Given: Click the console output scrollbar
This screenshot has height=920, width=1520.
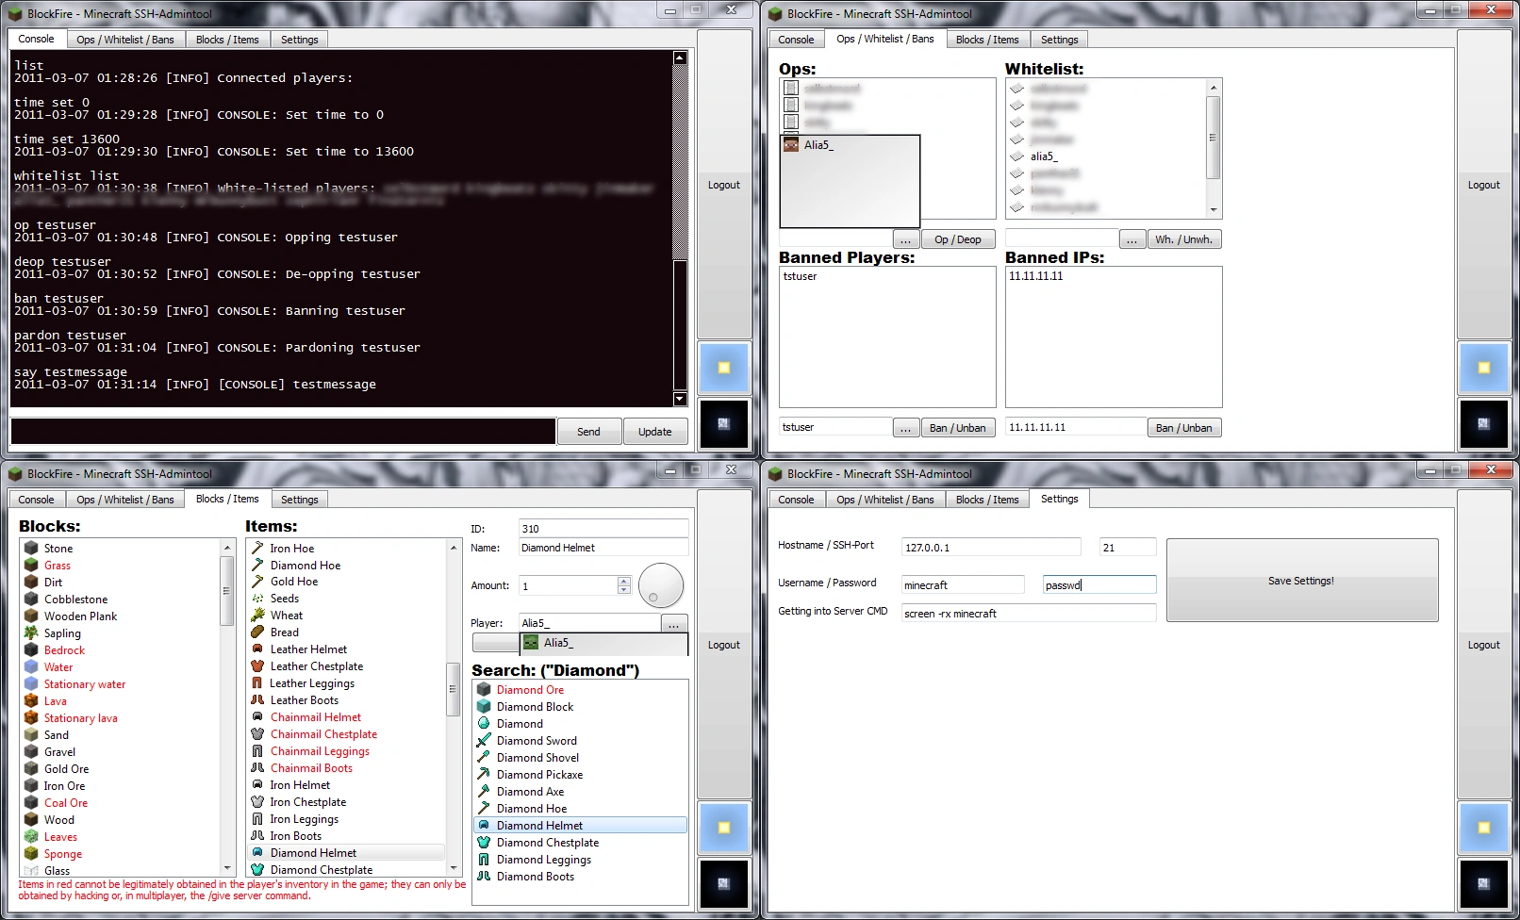Looking at the screenshot, I should point(680,227).
